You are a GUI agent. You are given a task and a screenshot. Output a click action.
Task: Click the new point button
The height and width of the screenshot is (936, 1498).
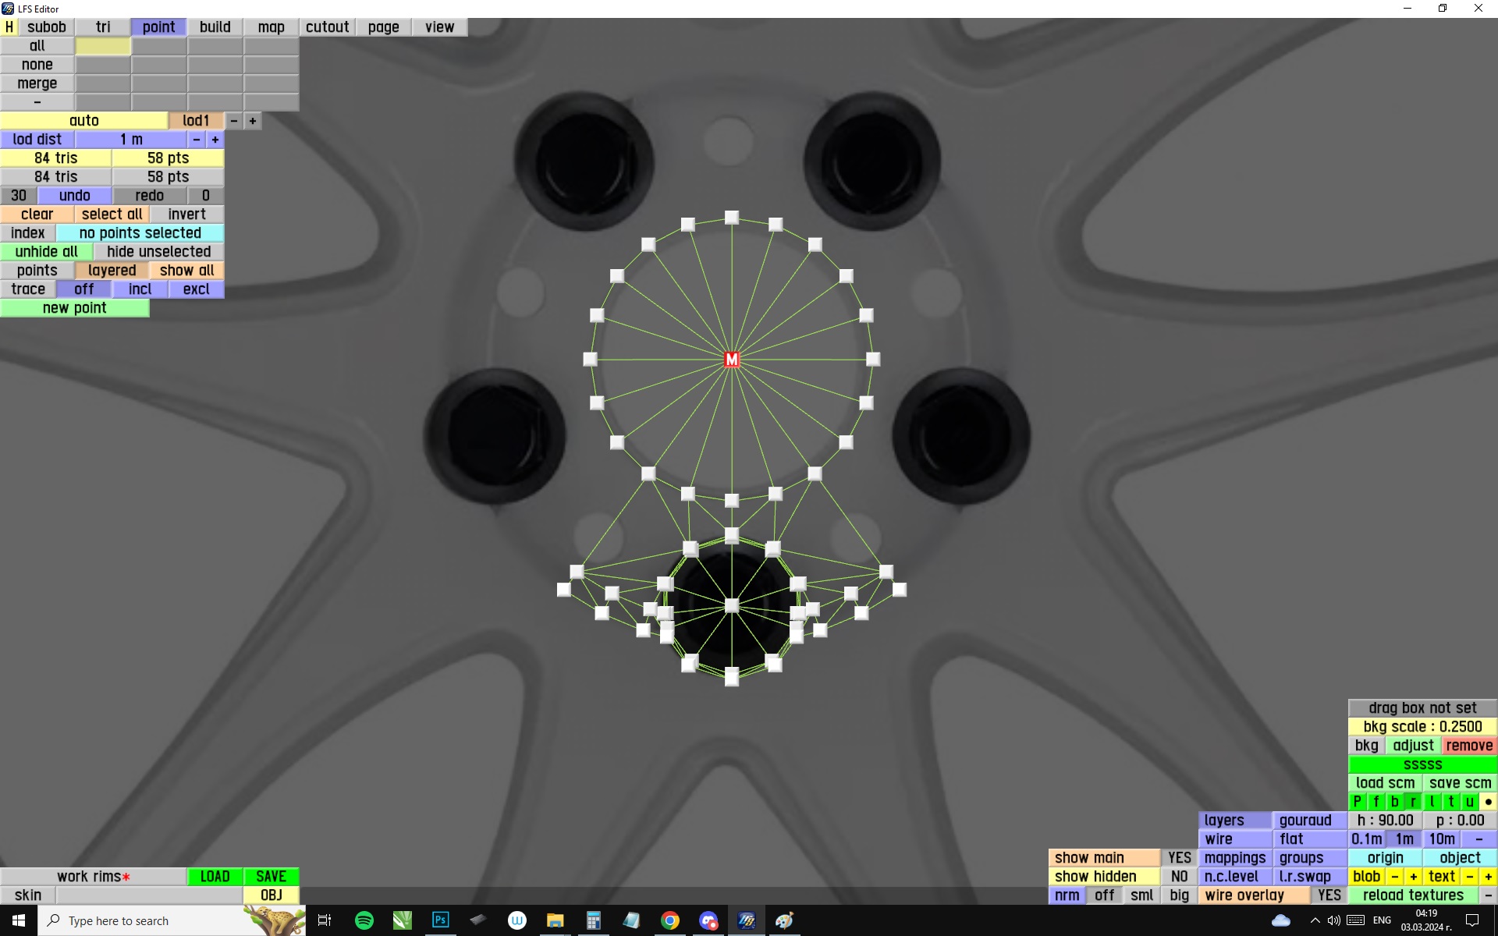pos(74,308)
